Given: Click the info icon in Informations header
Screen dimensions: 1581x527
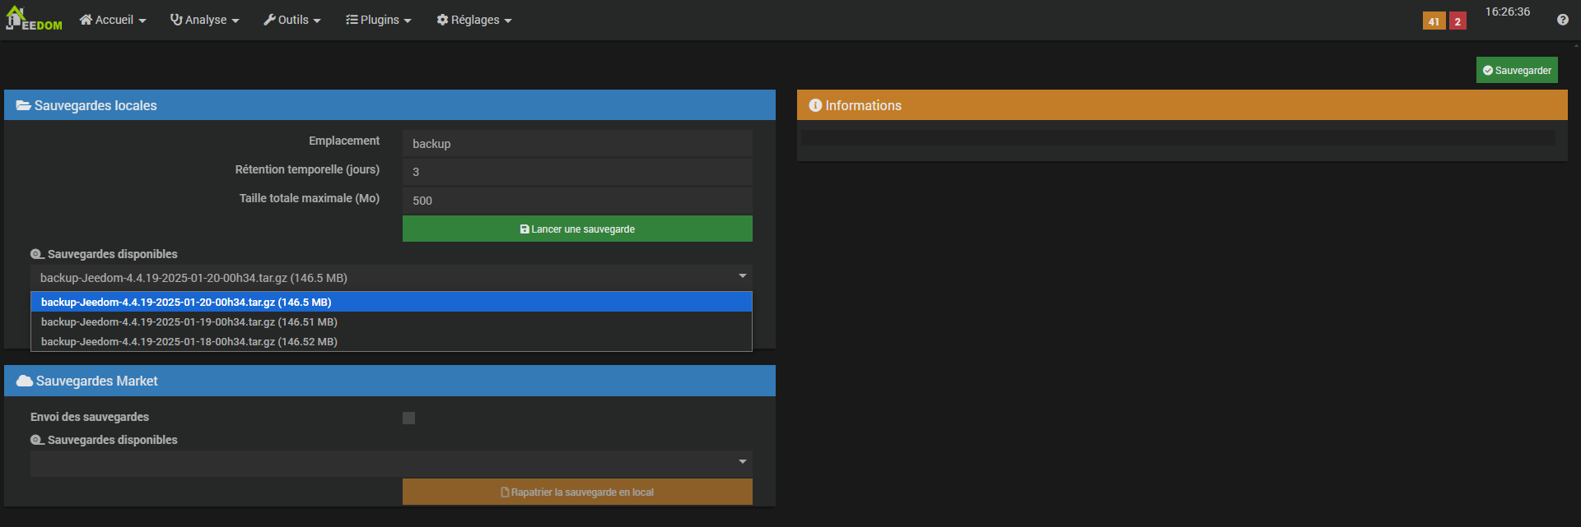Looking at the screenshot, I should click(815, 105).
